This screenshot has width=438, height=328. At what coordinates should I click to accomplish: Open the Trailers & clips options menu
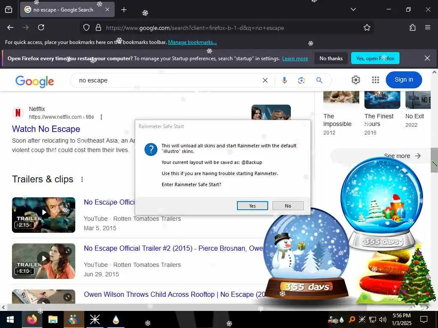(x=82, y=179)
